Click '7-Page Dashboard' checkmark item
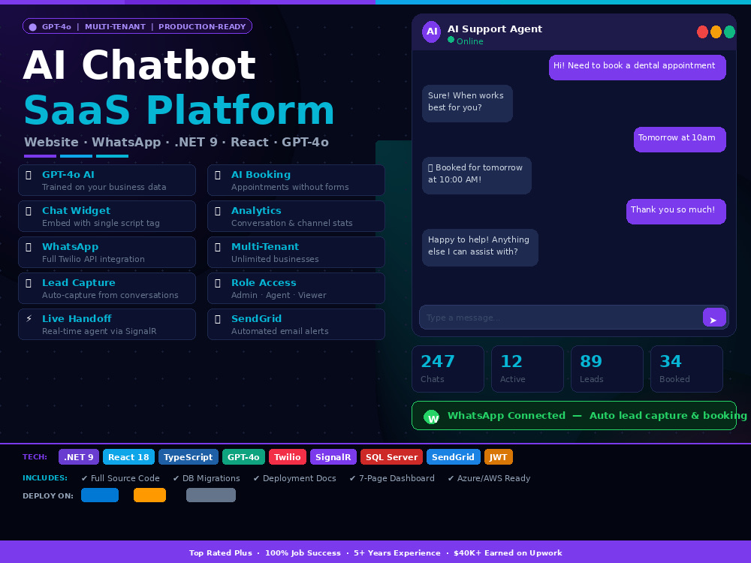 pyautogui.click(x=392, y=478)
